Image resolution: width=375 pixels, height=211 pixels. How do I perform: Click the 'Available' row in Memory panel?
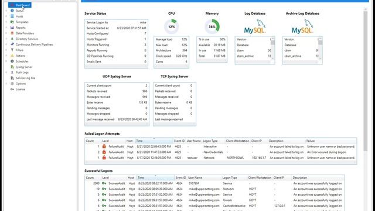pyautogui.click(x=212, y=45)
